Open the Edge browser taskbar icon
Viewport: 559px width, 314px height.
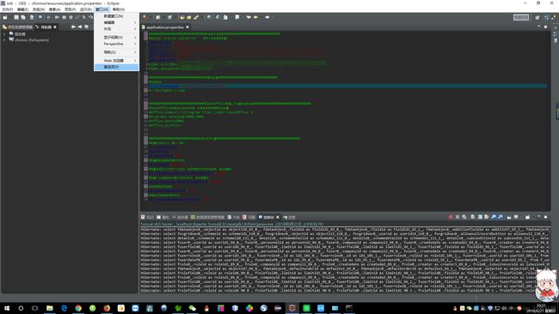click(x=64, y=308)
